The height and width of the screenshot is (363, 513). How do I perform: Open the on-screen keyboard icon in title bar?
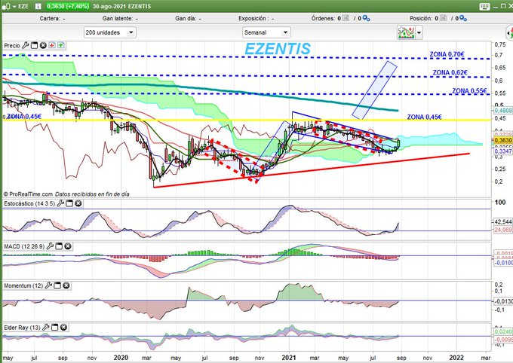click(484, 7)
